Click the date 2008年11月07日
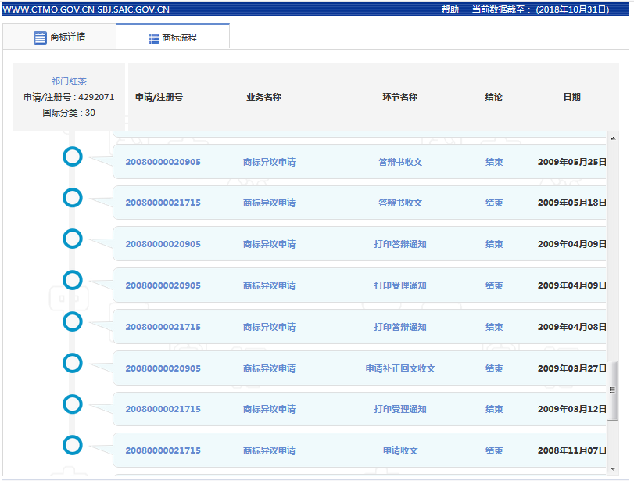Viewport: 634px width, 481px height. tap(571, 450)
